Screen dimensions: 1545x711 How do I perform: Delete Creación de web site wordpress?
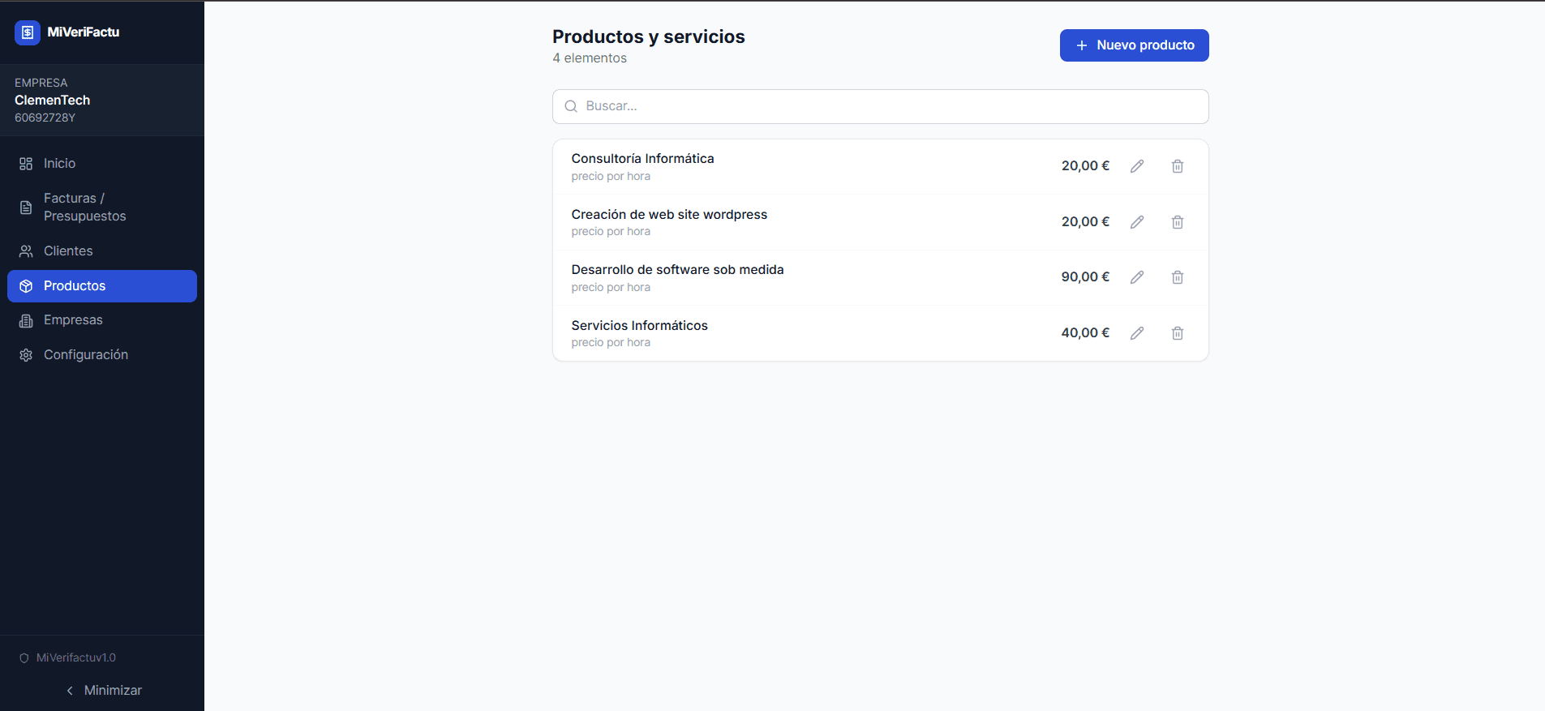[x=1178, y=222]
